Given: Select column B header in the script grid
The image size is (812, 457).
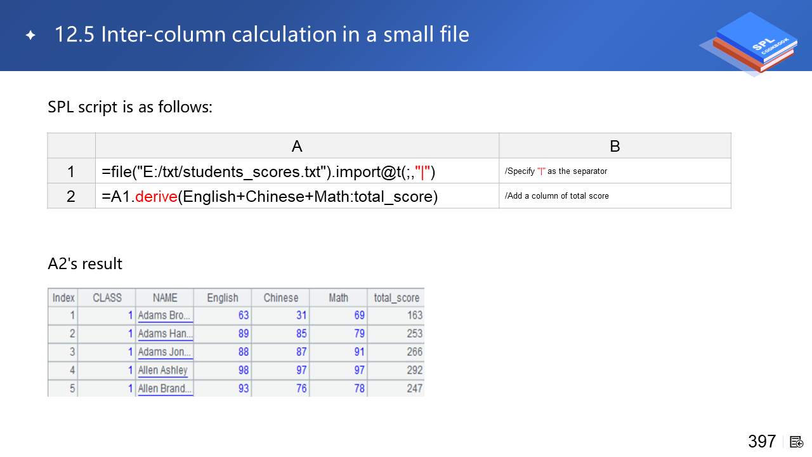Looking at the screenshot, I should point(615,146).
